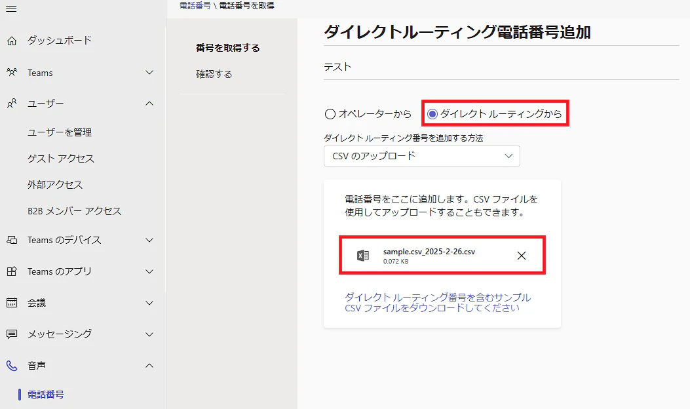Screen dimensions: 690x409
Task: Click the ダイレクトルーティング電話番号追加 heading
Action: click(457, 31)
